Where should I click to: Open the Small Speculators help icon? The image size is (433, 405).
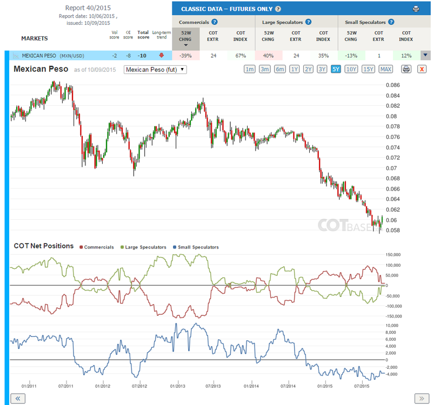tap(391, 22)
